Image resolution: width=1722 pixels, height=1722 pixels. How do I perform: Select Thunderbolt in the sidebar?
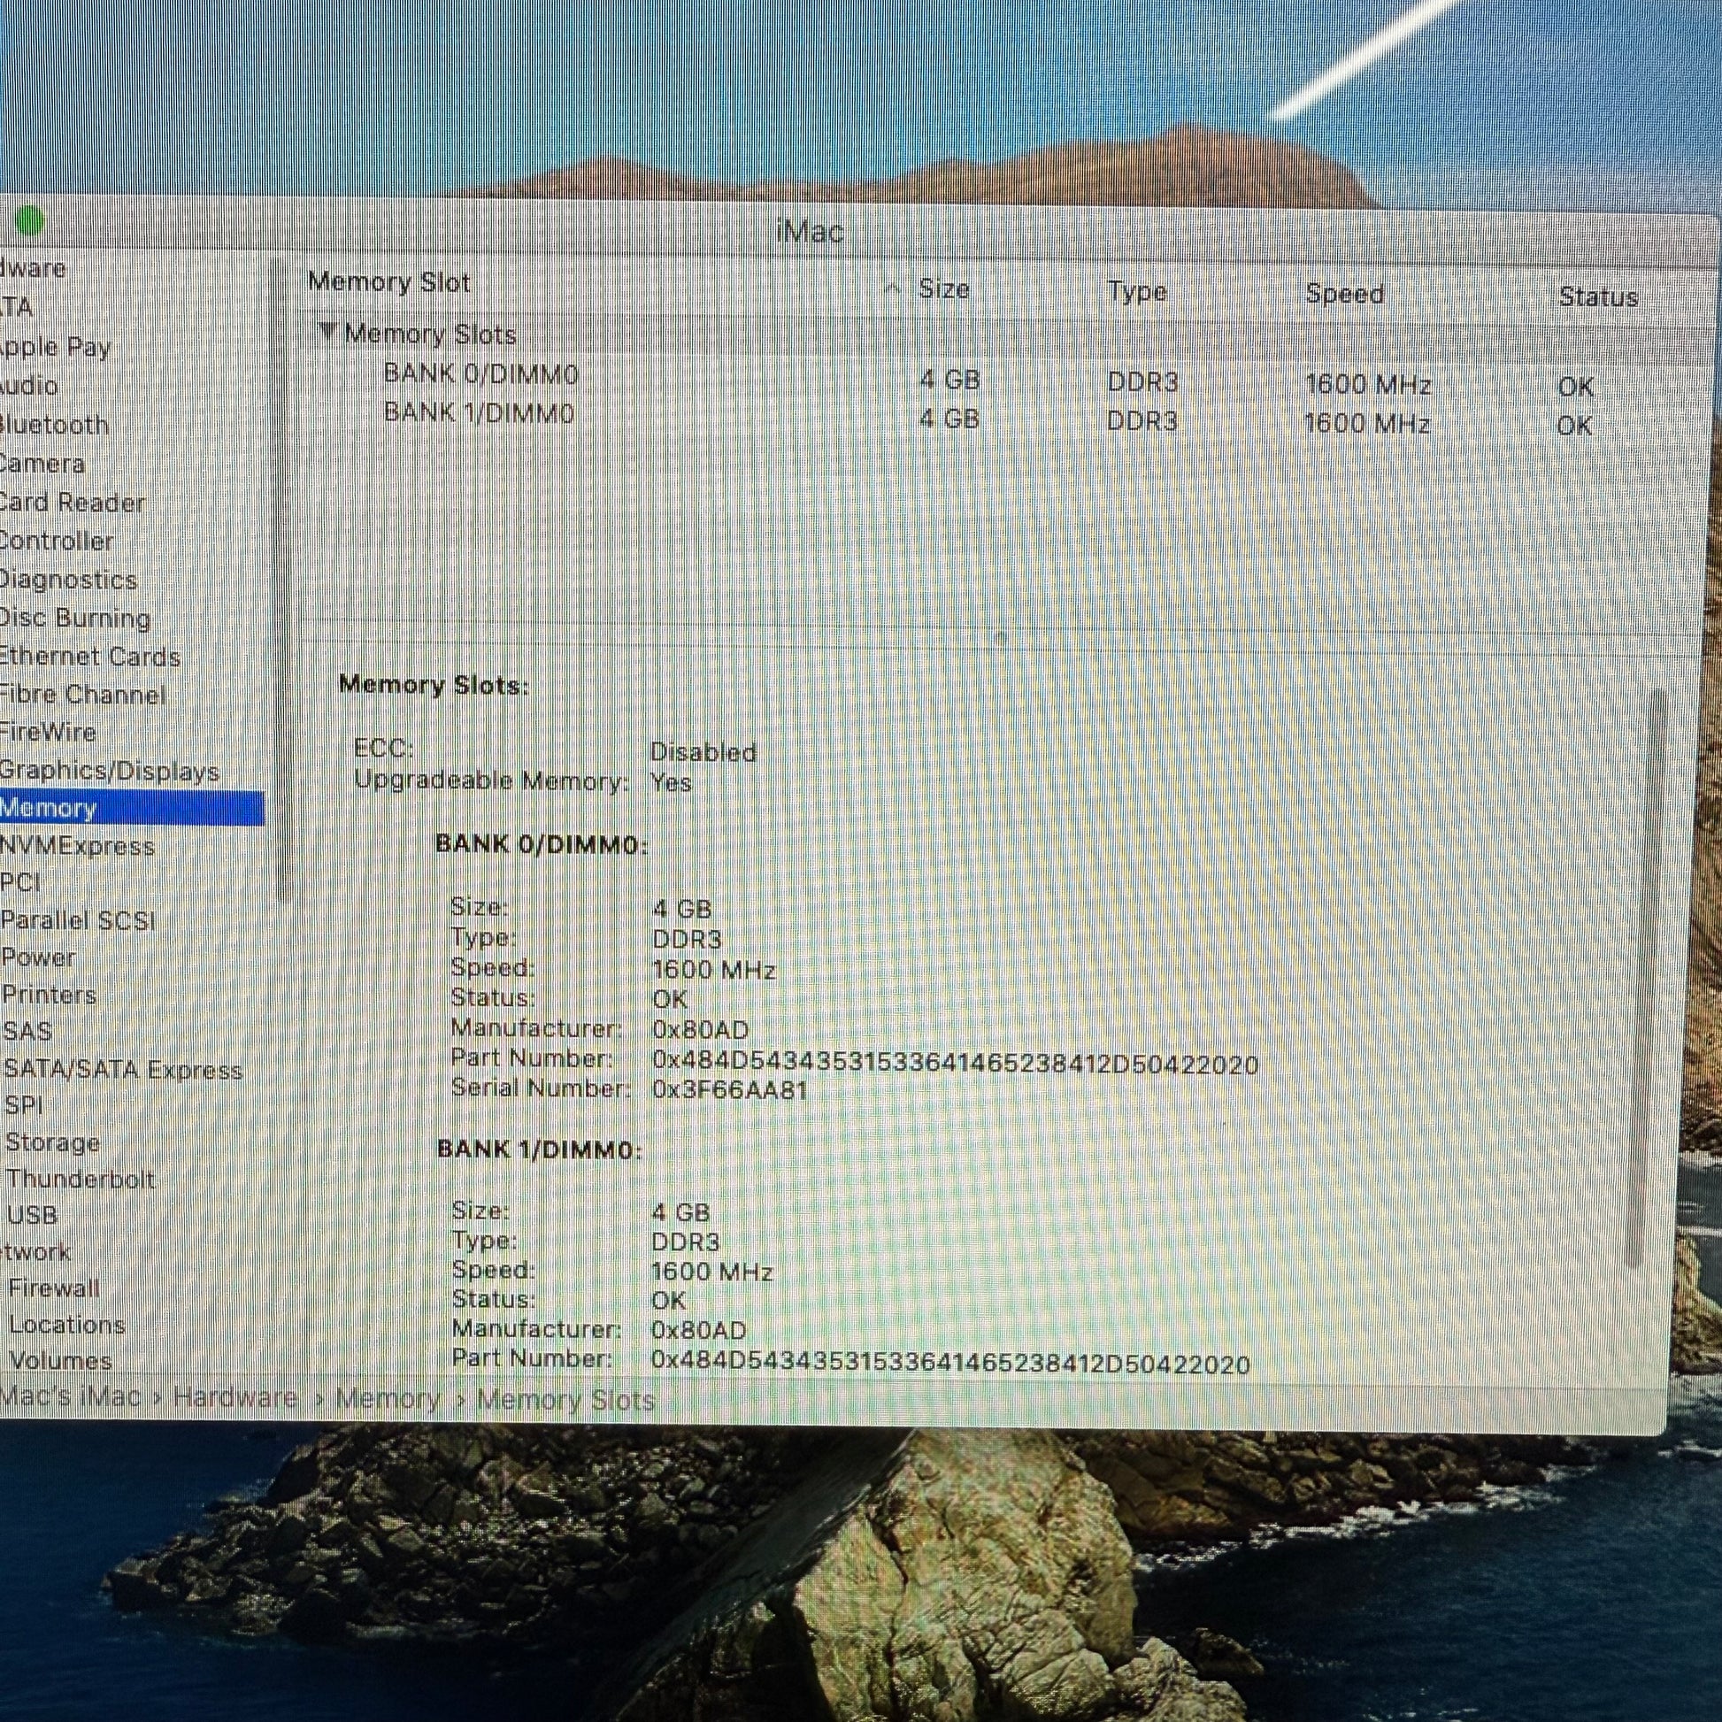click(x=81, y=1179)
